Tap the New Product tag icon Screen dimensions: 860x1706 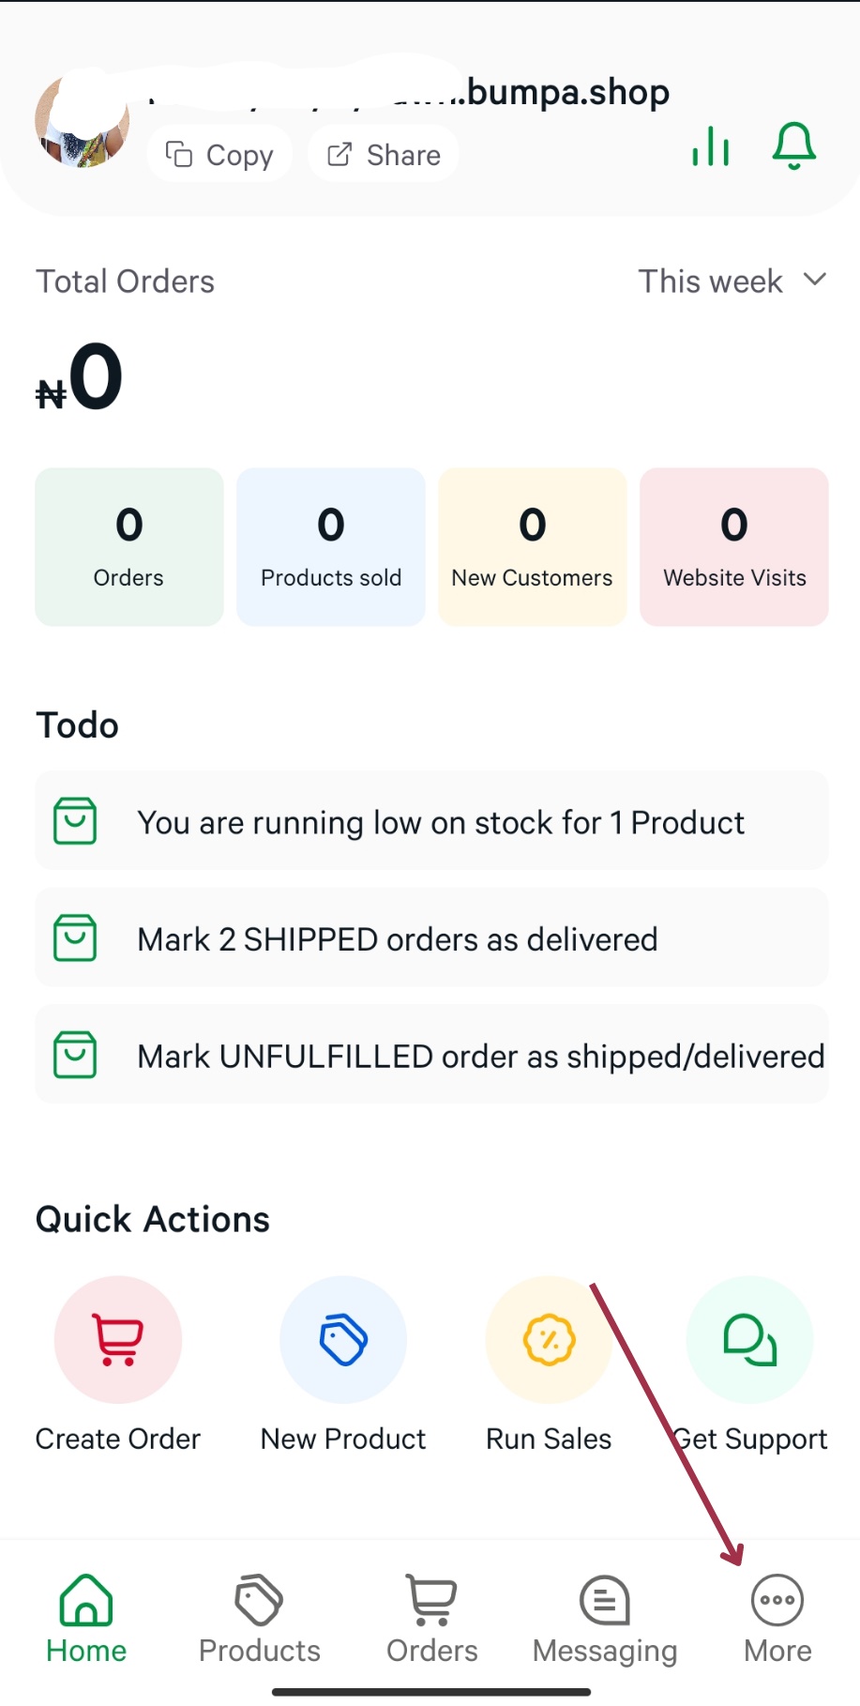click(343, 1339)
